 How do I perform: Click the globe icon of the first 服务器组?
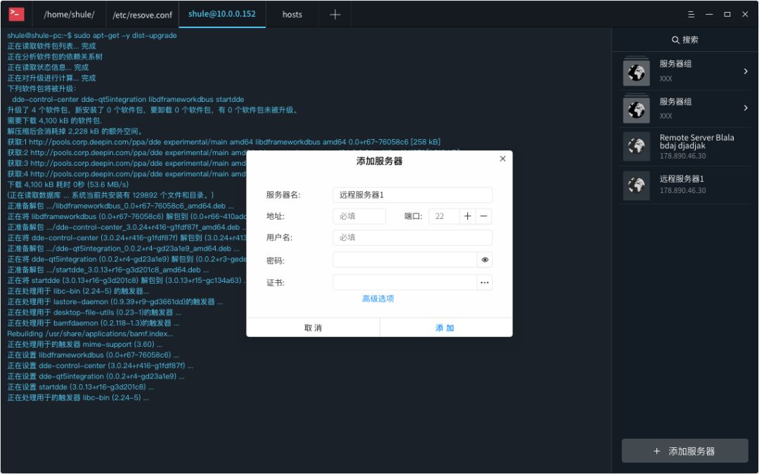(x=636, y=71)
